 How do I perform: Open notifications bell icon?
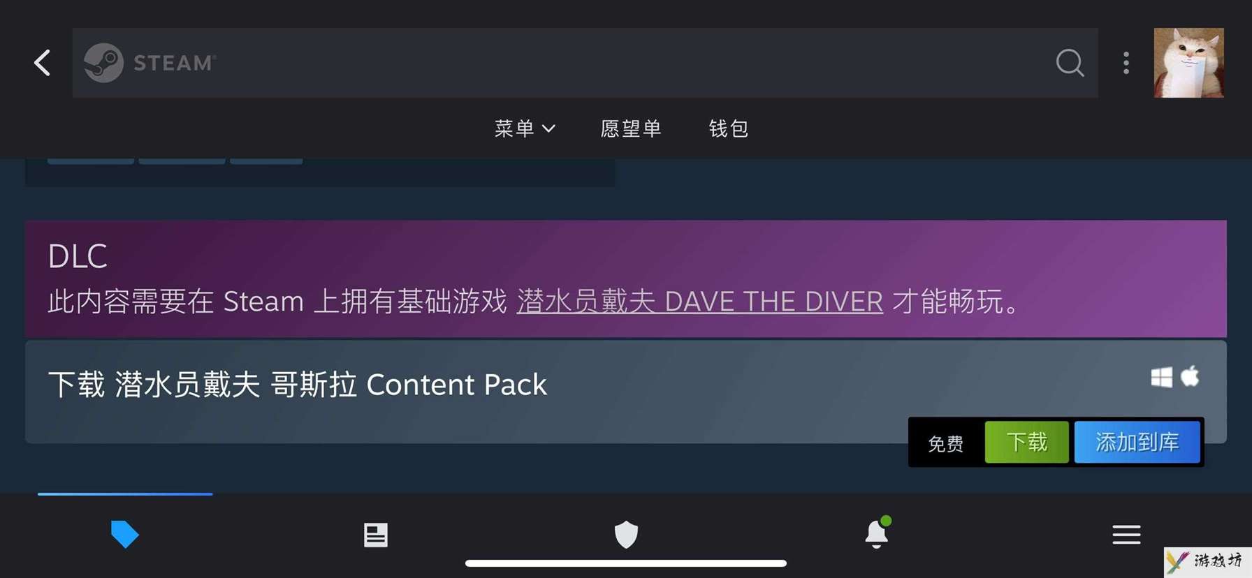coord(877,533)
